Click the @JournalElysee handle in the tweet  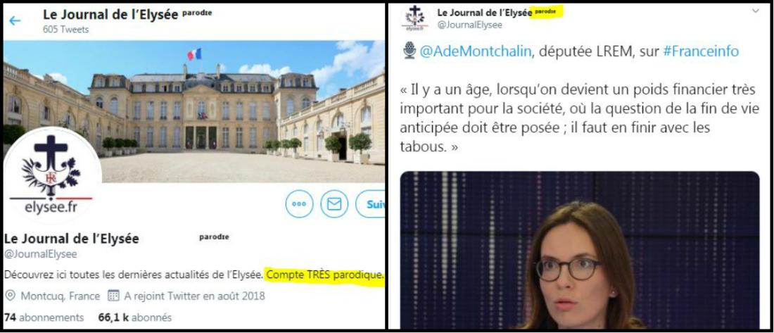(x=469, y=25)
